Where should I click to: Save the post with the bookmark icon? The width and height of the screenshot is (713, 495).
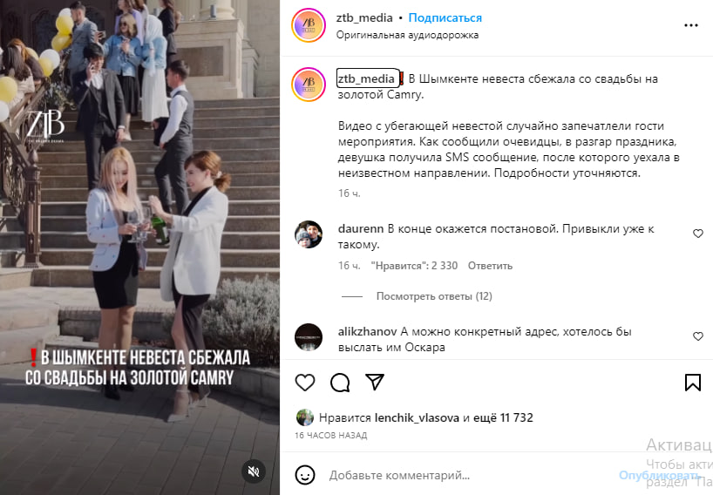tap(693, 383)
